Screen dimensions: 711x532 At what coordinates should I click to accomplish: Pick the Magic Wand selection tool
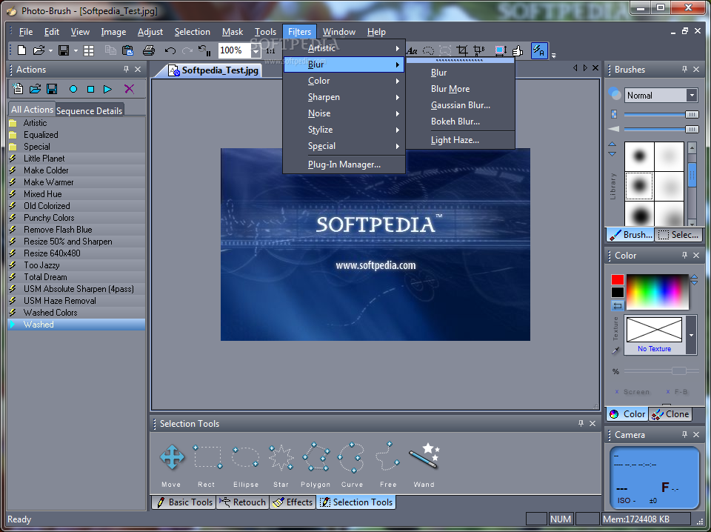[x=424, y=457]
